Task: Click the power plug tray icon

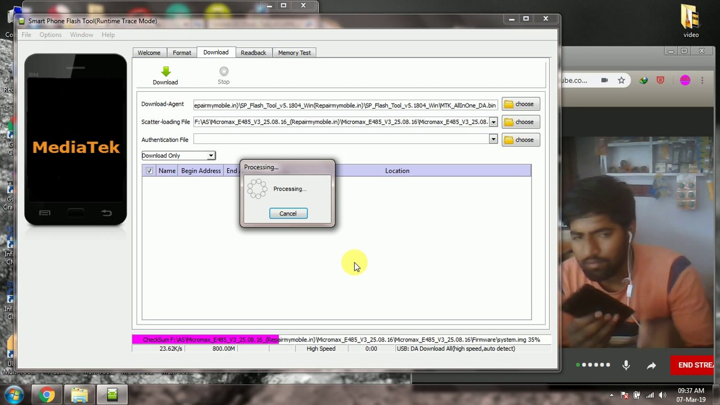Action: (x=637, y=395)
